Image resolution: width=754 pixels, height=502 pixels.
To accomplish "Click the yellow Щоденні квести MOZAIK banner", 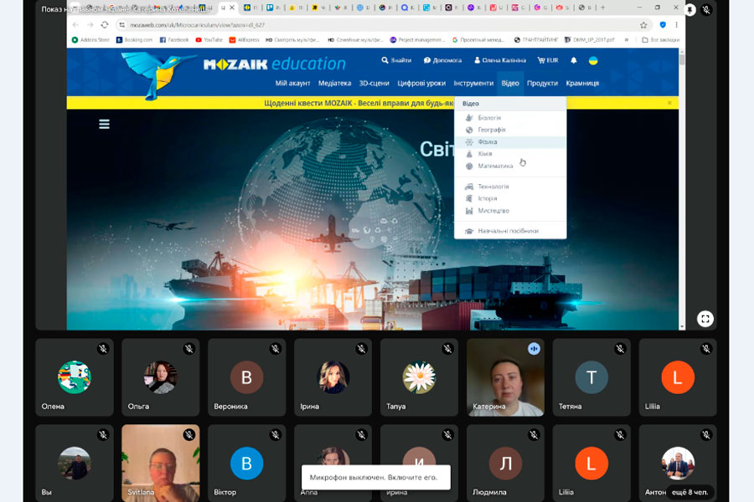I will pos(359,103).
